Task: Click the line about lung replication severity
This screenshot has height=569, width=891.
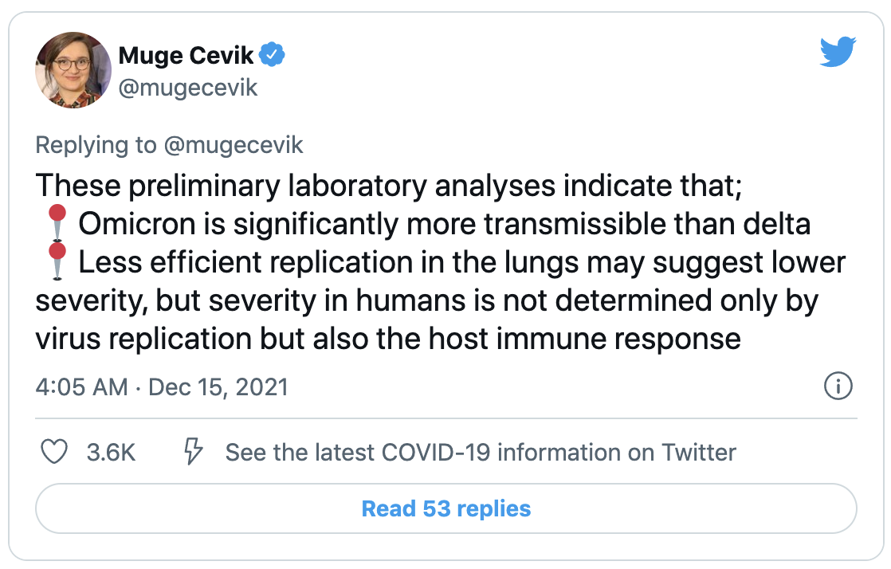Action: click(x=462, y=262)
